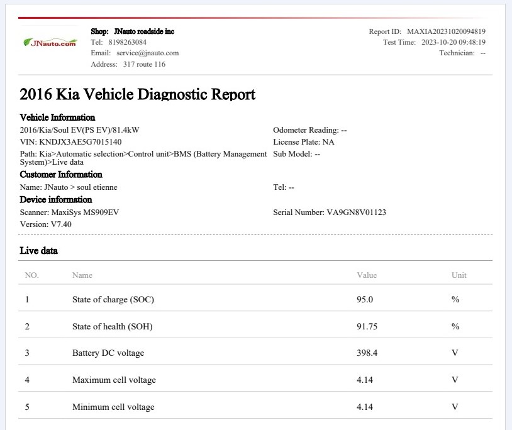
Task: Click the JNauto.com logo
Action: (50, 43)
